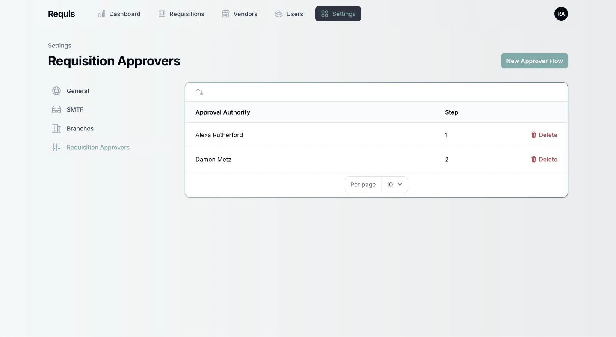Click New Approver Flow button
Viewport: 616px width, 337px height.
click(x=535, y=61)
